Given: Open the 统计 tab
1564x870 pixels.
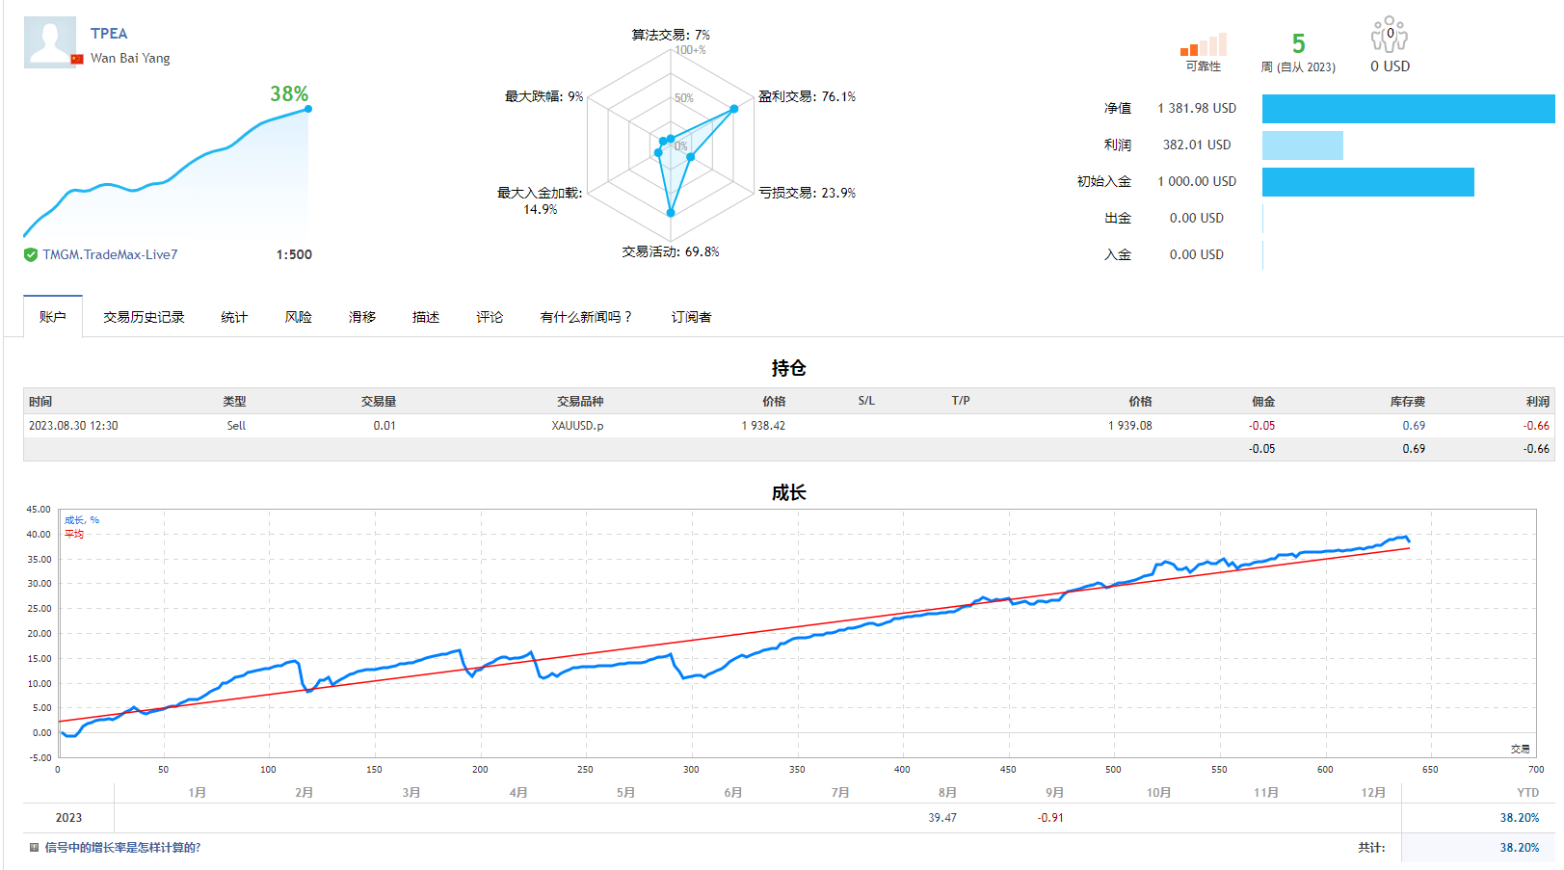Looking at the screenshot, I should [x=233, y=316].
